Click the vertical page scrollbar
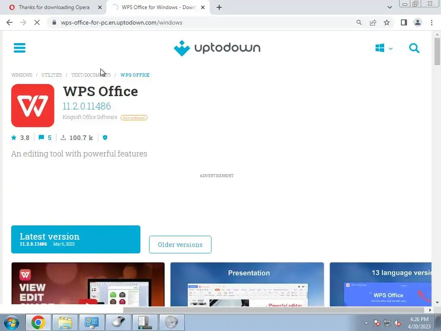The width and height of the screenshot is (441, 331). (x=437, y=52)
